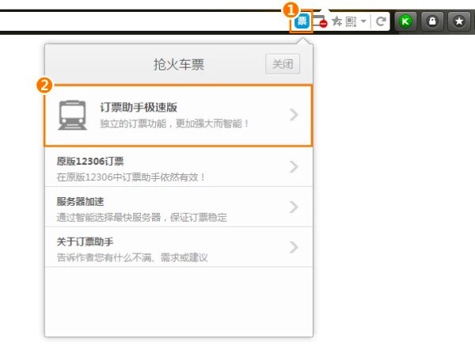The height and width of the screenshot is (354, 475).
Task: Click the blocked pop-up icon with red badge
Action: pyautogui.click(x=320, y=21)
